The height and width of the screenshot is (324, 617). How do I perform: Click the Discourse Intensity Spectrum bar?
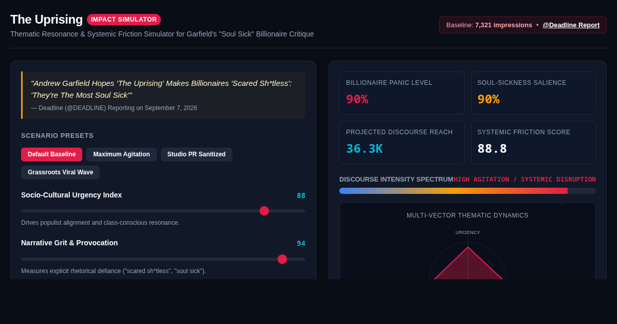point(467,191)
